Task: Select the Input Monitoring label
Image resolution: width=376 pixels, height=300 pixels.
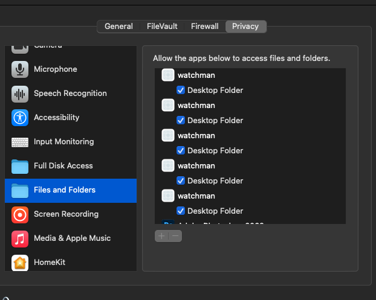Action: point(64,142)
